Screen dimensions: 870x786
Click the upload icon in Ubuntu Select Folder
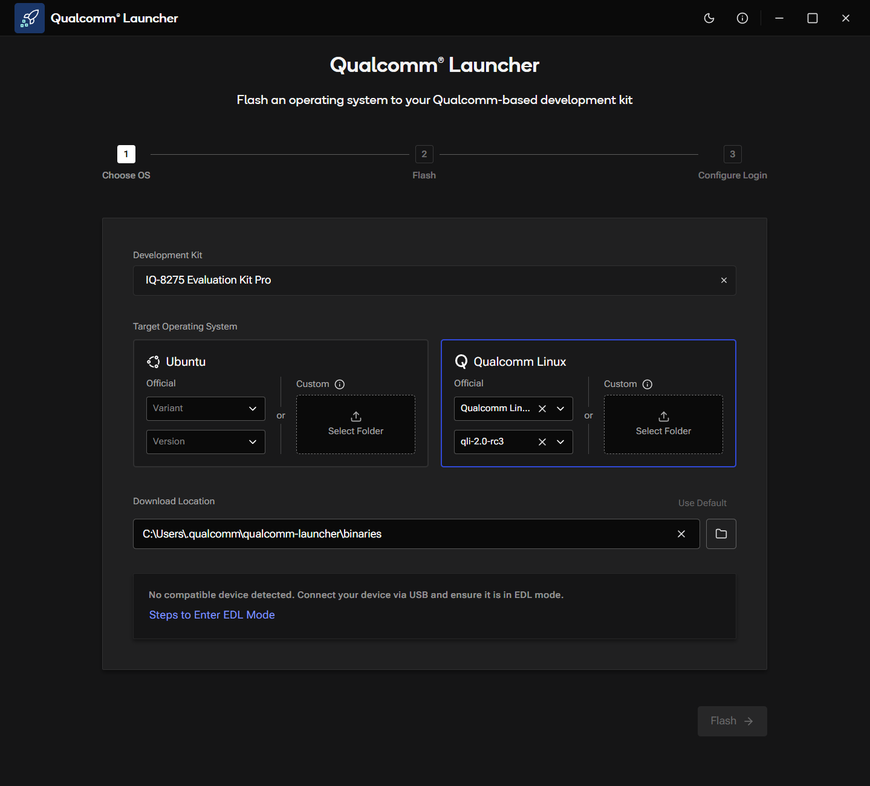[356, 417]
